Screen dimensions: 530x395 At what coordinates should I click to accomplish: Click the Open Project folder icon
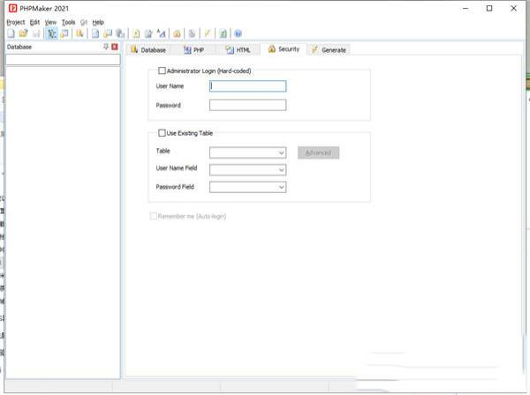tap(23, 33)
